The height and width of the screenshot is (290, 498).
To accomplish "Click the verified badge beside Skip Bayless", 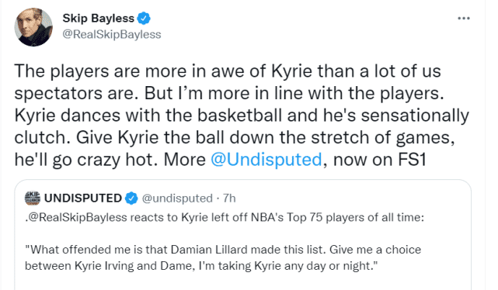I will coord(144,18).
